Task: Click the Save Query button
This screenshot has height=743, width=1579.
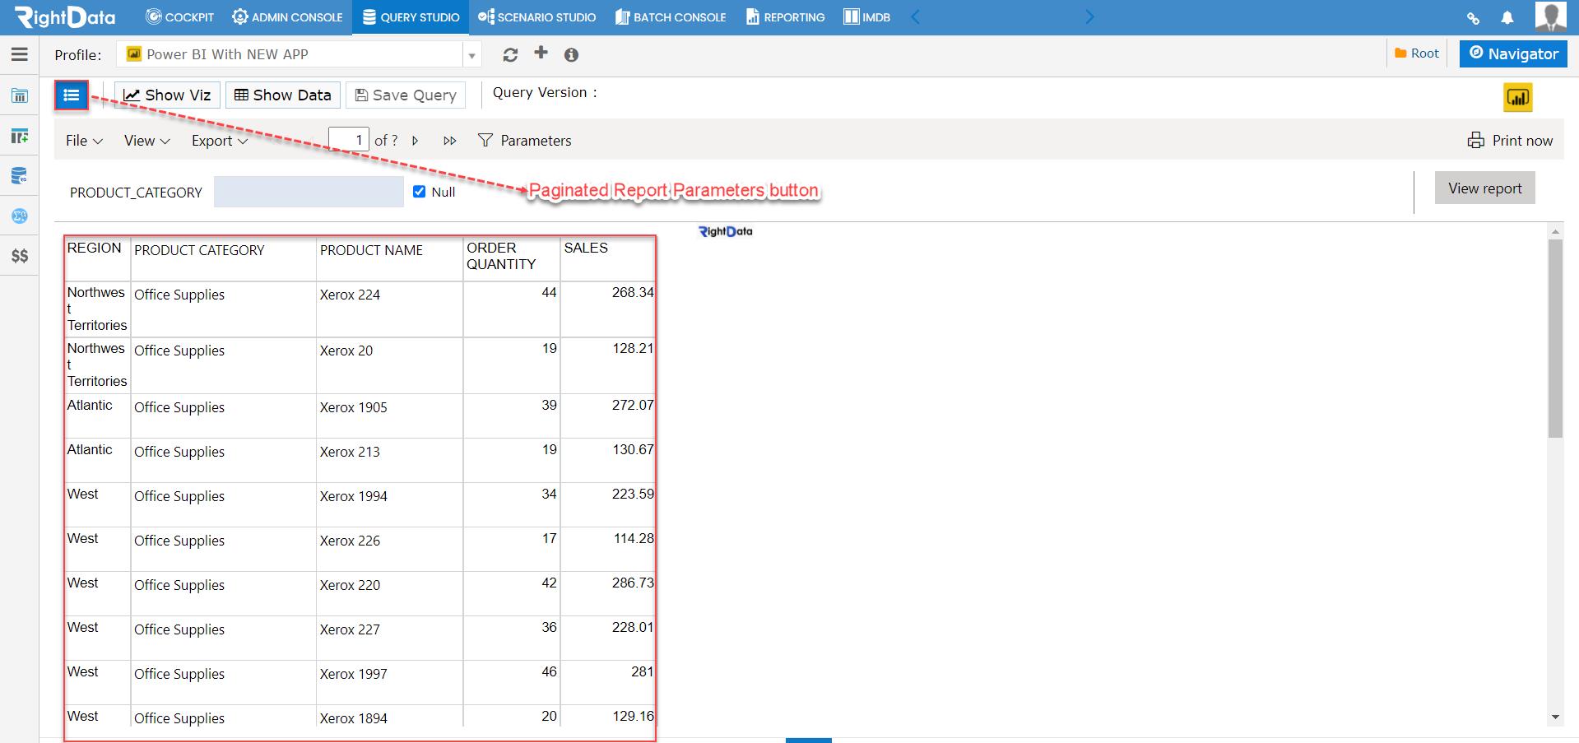Action: [x=405, y=95]
